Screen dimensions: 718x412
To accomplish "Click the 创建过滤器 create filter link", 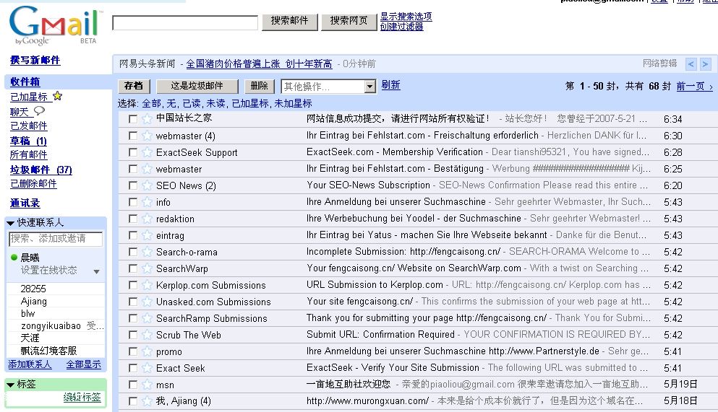I will [401, 27].
